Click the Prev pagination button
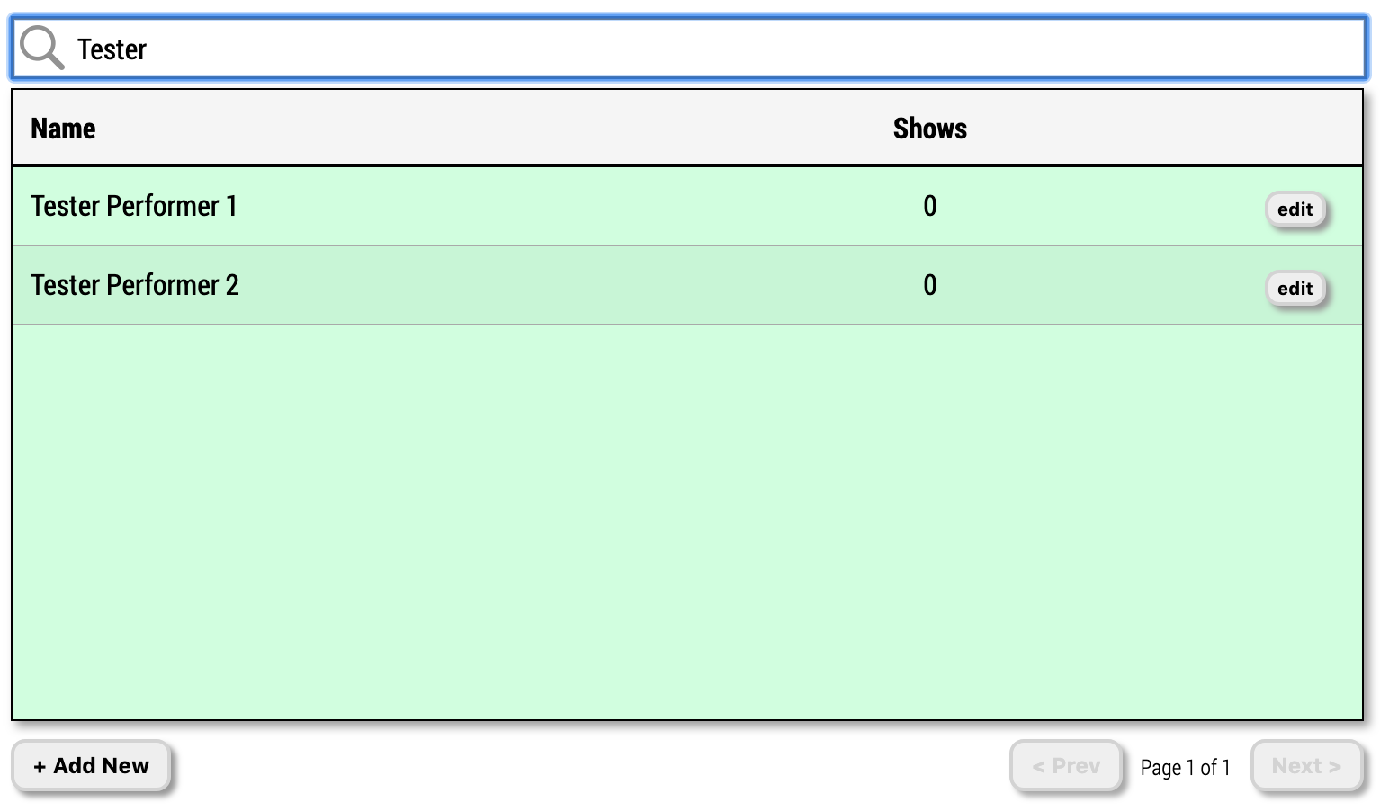Screen dimensions: 1380x811 click(x=1065, y=765)
